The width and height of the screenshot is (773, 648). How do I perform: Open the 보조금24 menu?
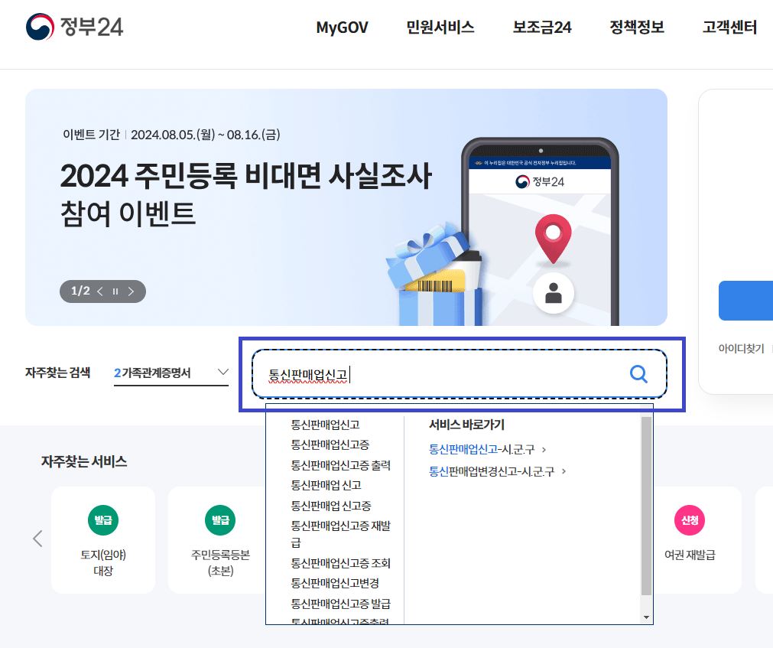[542, 27]
